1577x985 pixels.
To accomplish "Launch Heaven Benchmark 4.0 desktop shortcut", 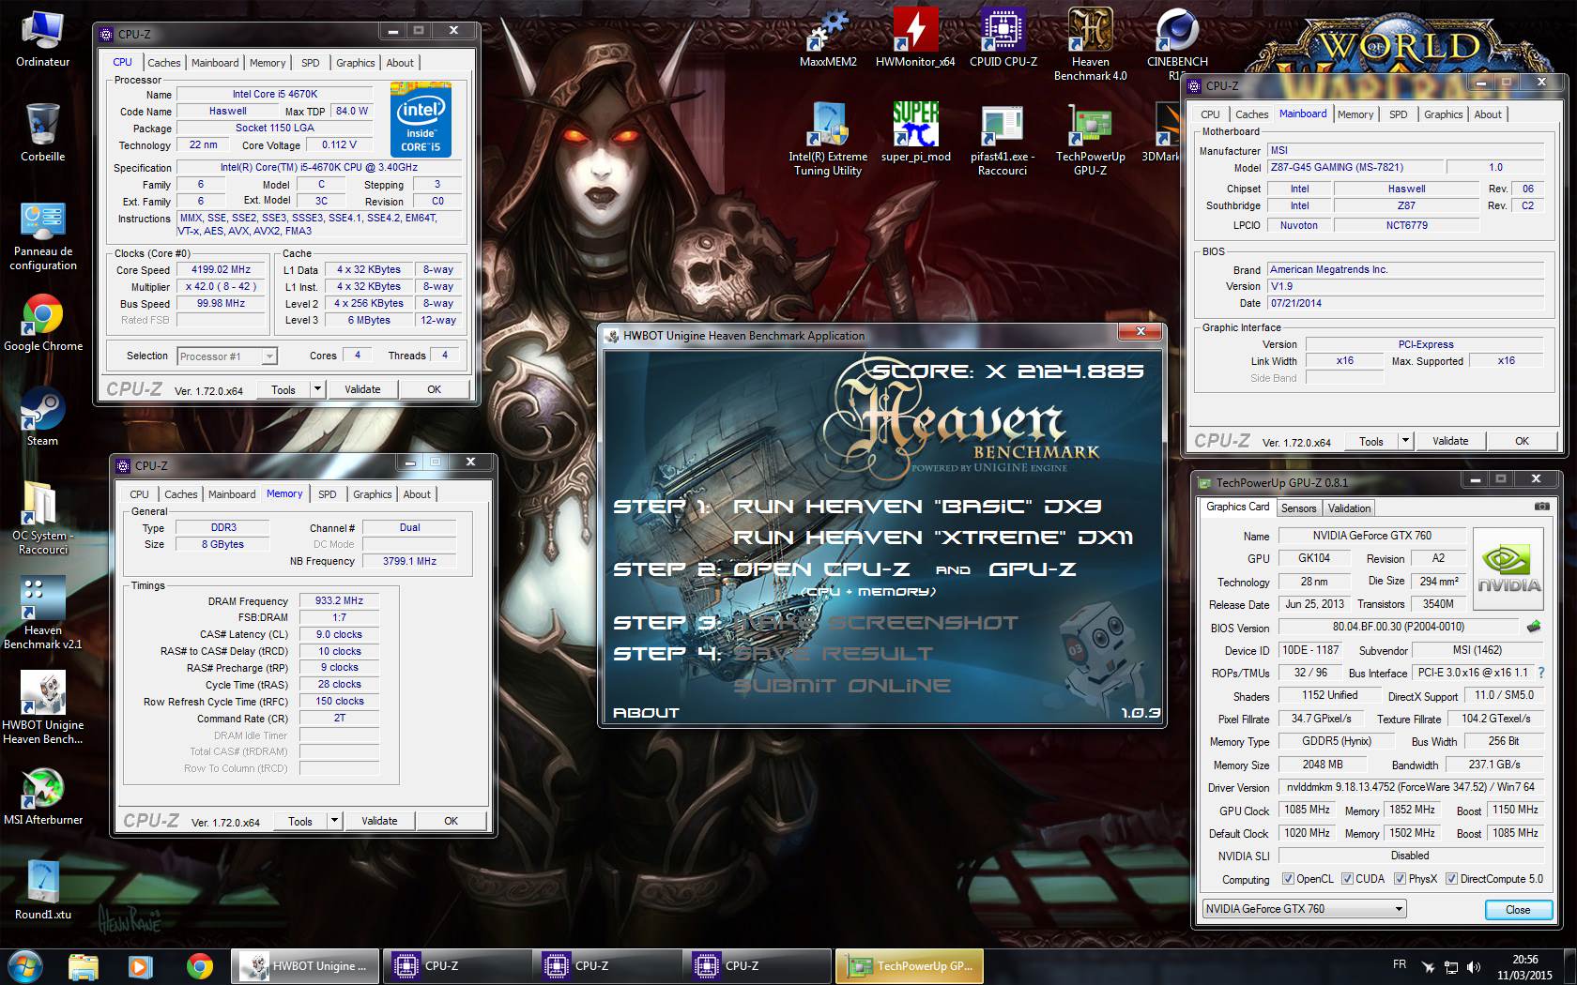I will tap(1090, 44).
